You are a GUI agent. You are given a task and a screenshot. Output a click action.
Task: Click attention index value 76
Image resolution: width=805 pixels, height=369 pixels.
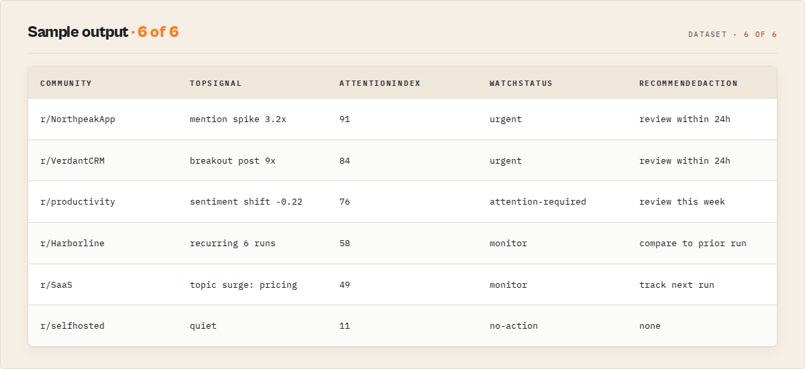[x=345, y=202]
